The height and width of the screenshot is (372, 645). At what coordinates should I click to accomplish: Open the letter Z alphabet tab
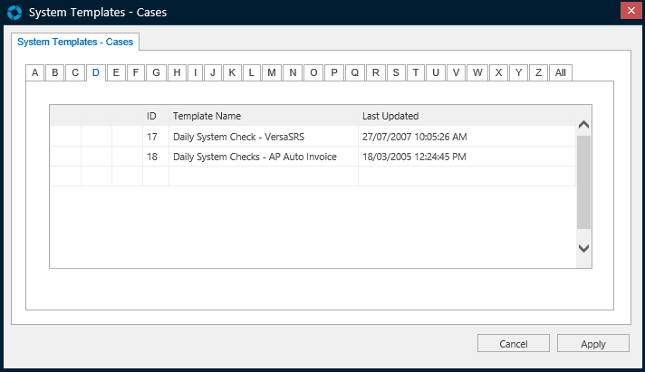[x=538, y=72]
